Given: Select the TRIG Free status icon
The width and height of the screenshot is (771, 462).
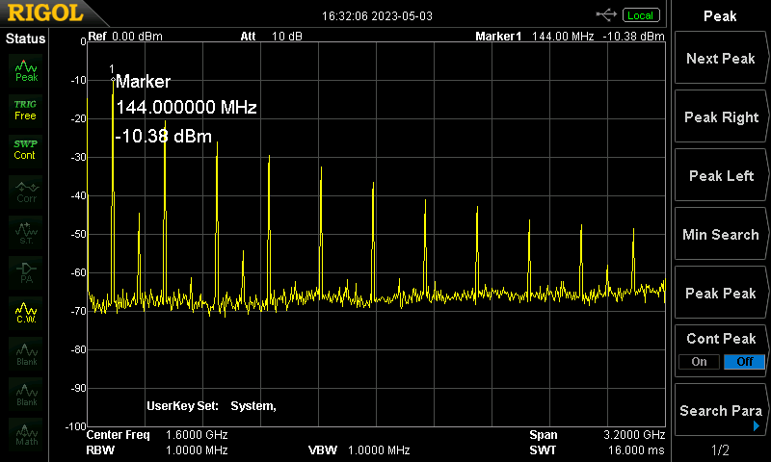Looking at the screenshot, I should [26, 110].
